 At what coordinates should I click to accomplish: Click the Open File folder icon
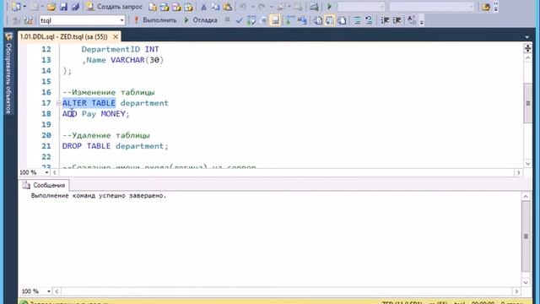point(51,7)
